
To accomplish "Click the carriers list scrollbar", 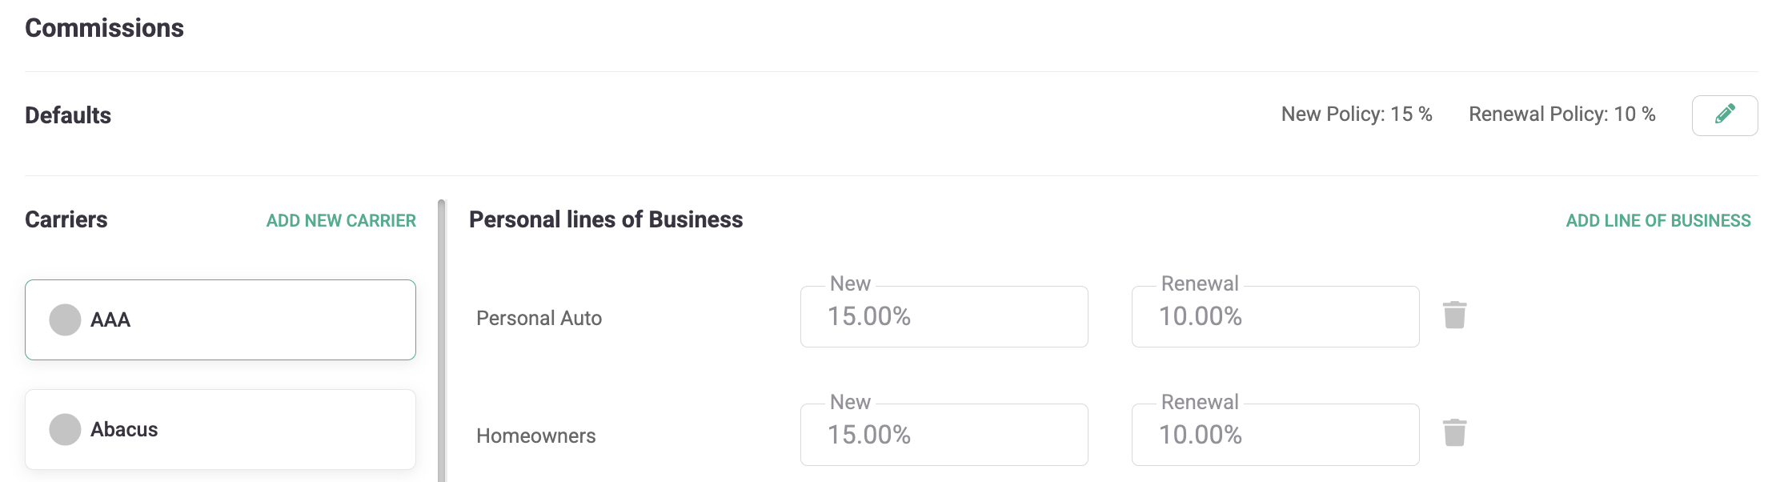I will (x=441, y=340).
